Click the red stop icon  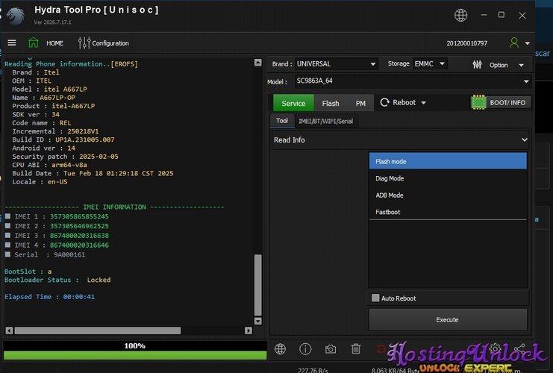click(381, 349)
